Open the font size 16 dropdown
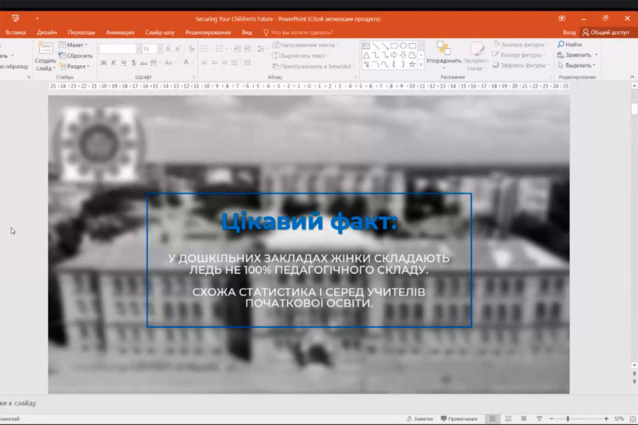The image size is (638, 425). pyautogui.click(x=159, y=49)
